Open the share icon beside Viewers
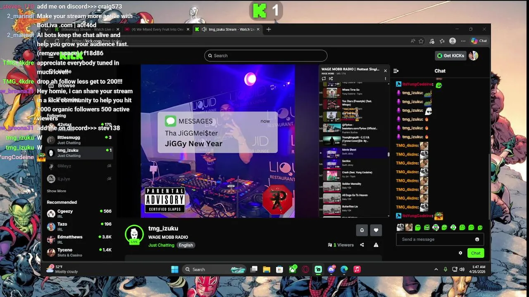 tap(362, 245)
